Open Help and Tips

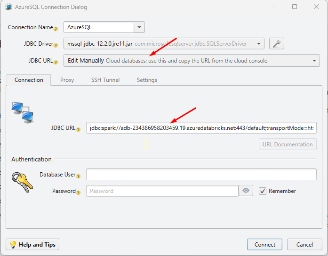coord(32,245)
